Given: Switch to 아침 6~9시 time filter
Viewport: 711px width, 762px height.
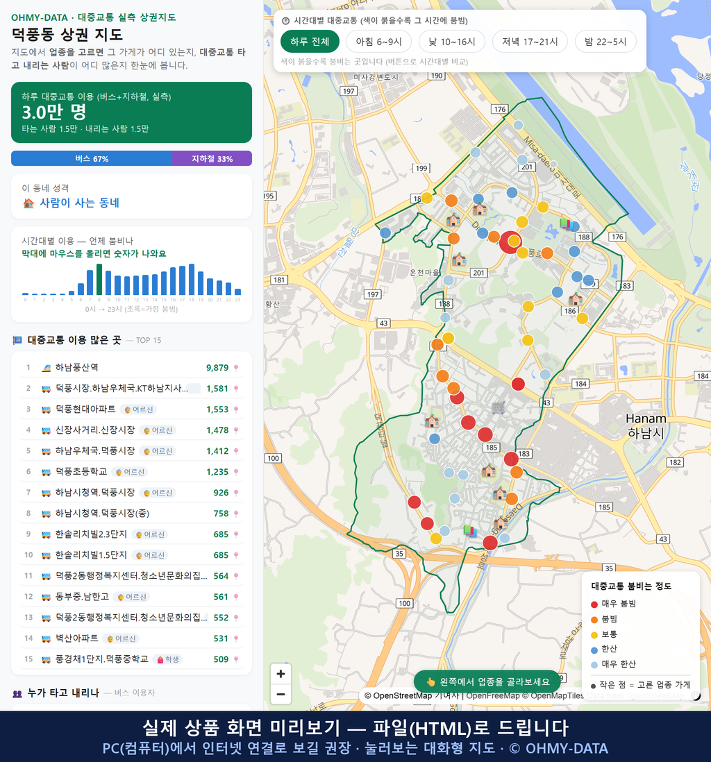Looking at the screenshot, I should click(379, 42).
